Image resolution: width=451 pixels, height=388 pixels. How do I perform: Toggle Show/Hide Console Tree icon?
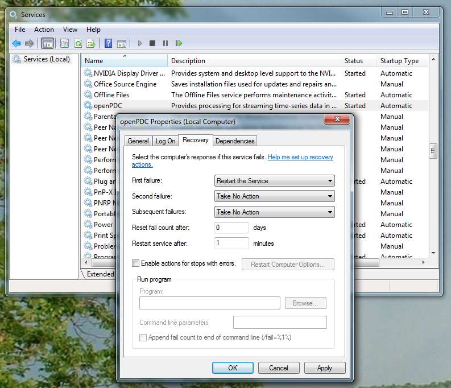47,43
